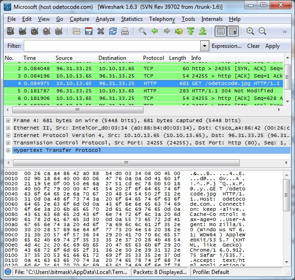295x280 pixels.
Task: Click the zoom in icon
Action: click(x=250, y=32)
